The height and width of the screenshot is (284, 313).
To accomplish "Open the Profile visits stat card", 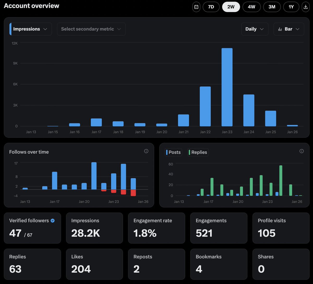I will (281, 228).
